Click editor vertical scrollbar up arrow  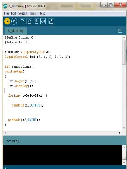click(x=124, y=37)
